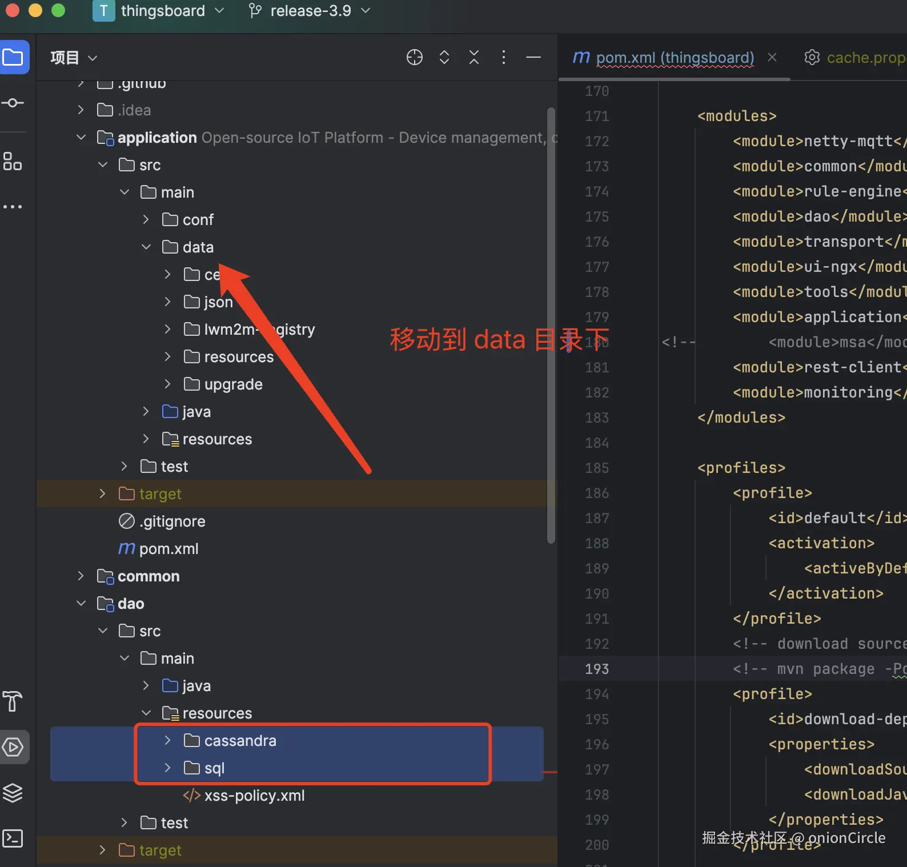Viewport: 907px width, 867px height.
Task: Expand the common module node
Action: click(81, 576)
